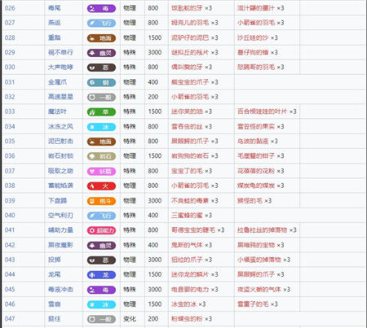Click the green Grass type badge in row 033
Viewport: 367px width, 328px height.
click(x=101, y=112)
